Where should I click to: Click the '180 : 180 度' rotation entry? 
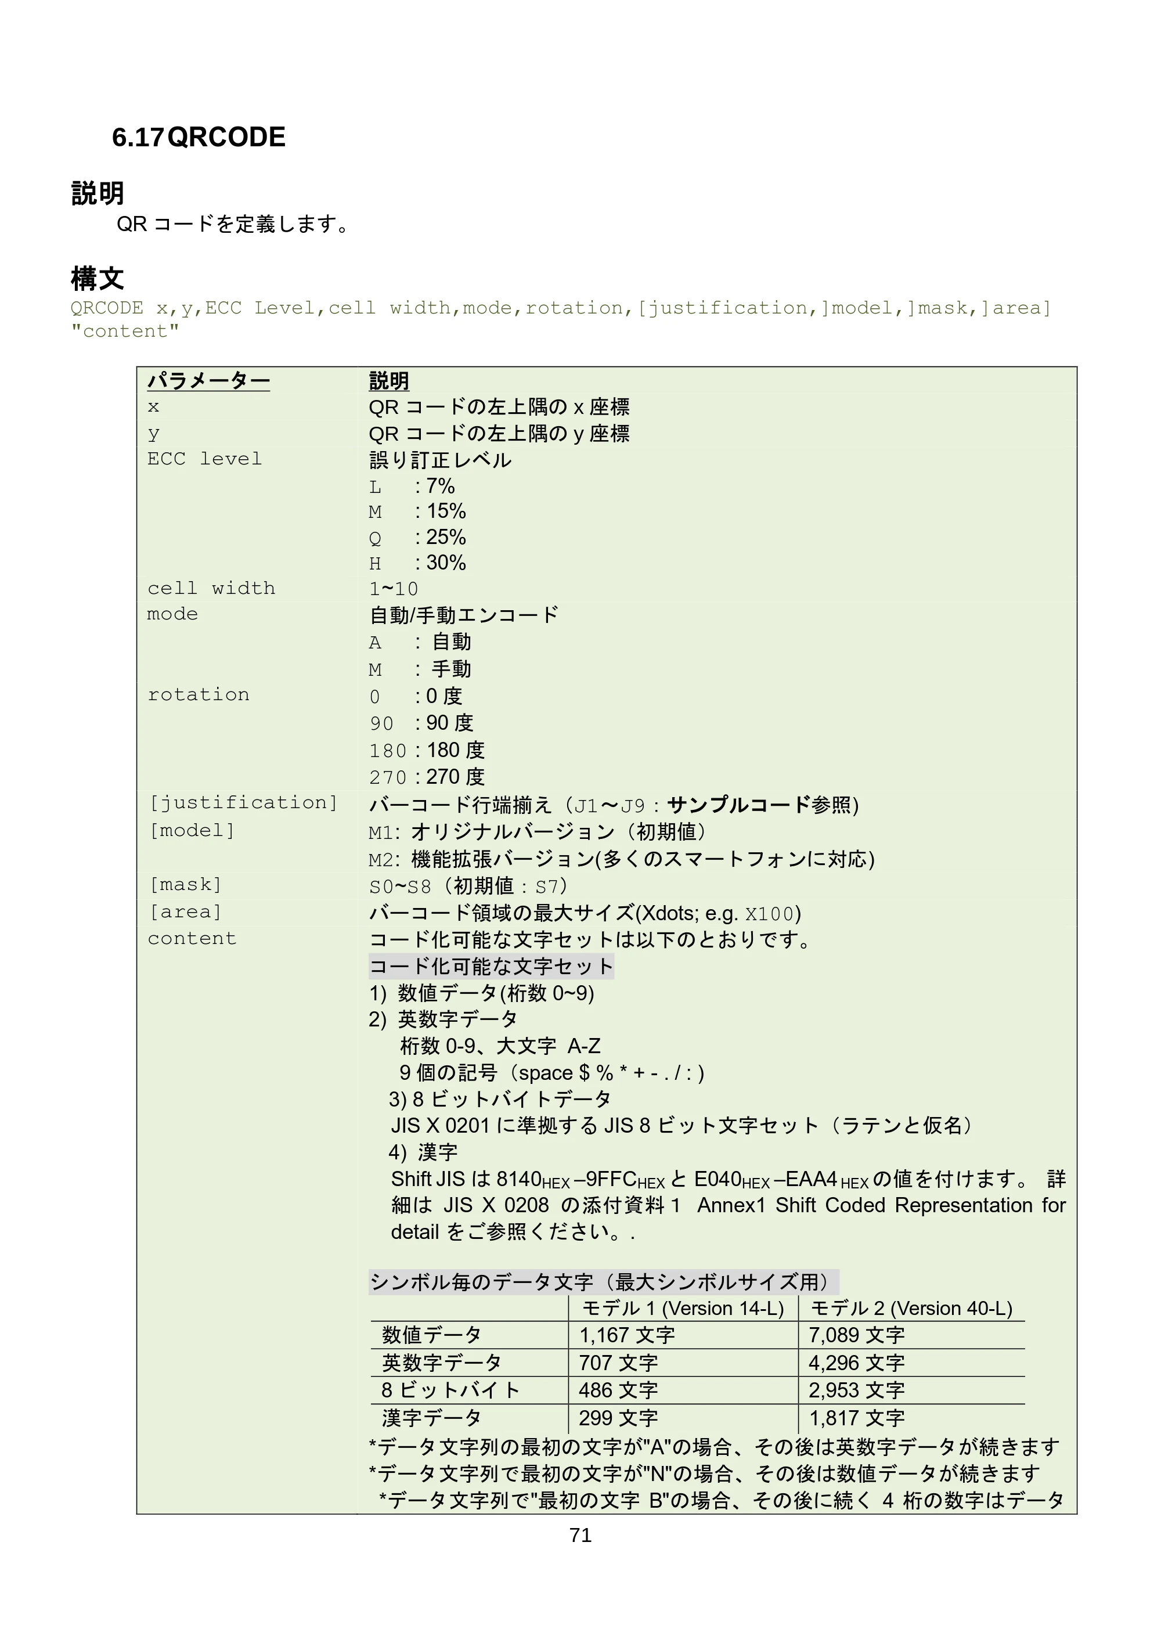427,750
